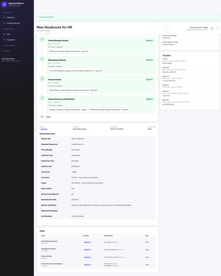The width and height of the screenshot is (221, 276).
Task: Click Finance Approver Judge chip in Finance Review
Action: pos(73,90)
